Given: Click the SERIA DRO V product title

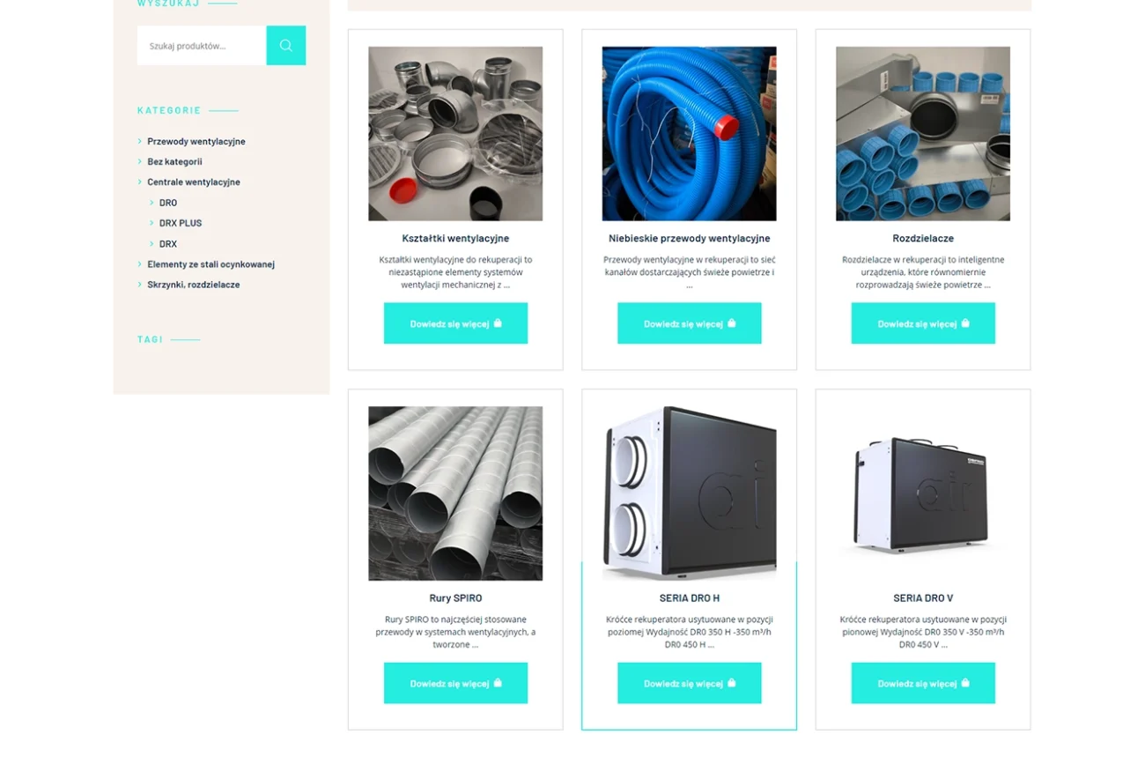Looking at the screenshot, I should coord(923,597).
